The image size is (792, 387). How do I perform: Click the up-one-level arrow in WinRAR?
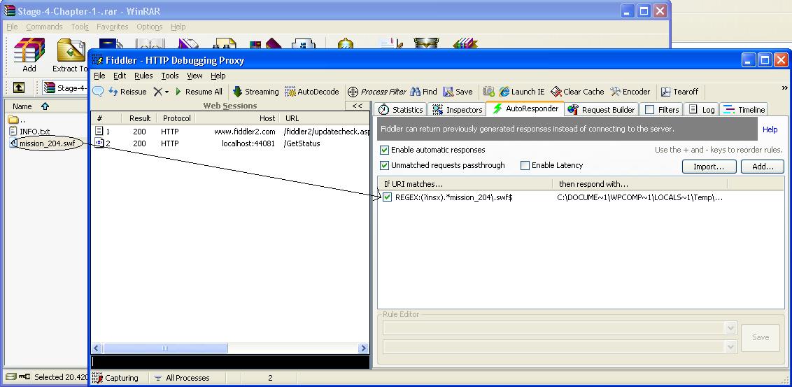pos(19,88)
